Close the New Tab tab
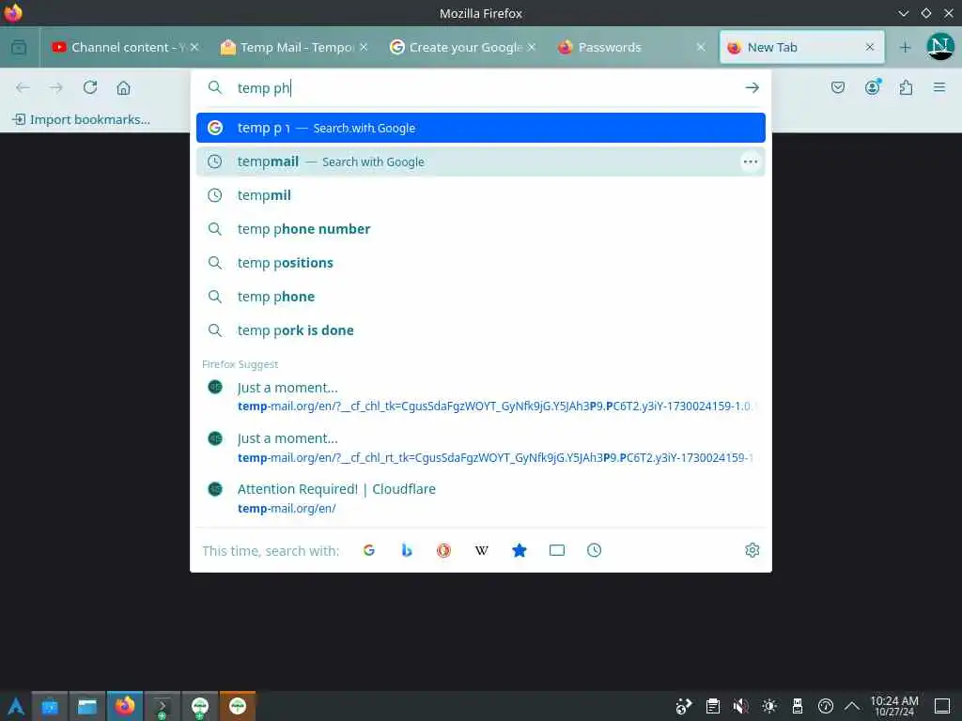 click(x=869, y=47)
